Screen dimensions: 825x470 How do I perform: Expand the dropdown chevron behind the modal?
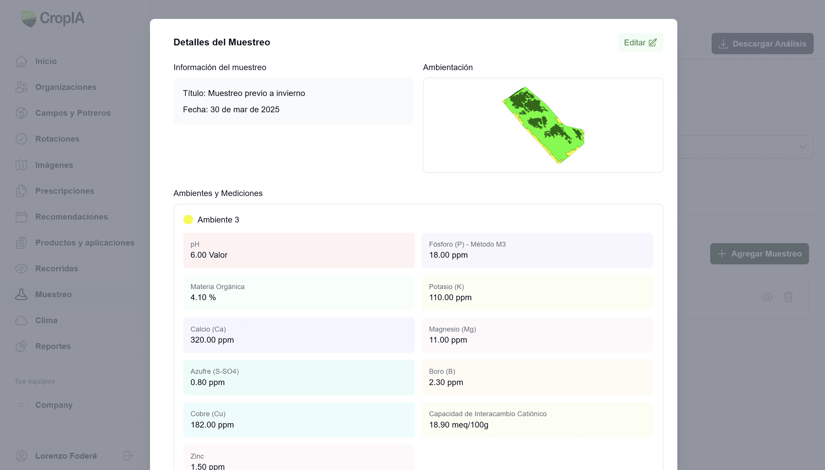pyautogui.click(x=803, y=147)
